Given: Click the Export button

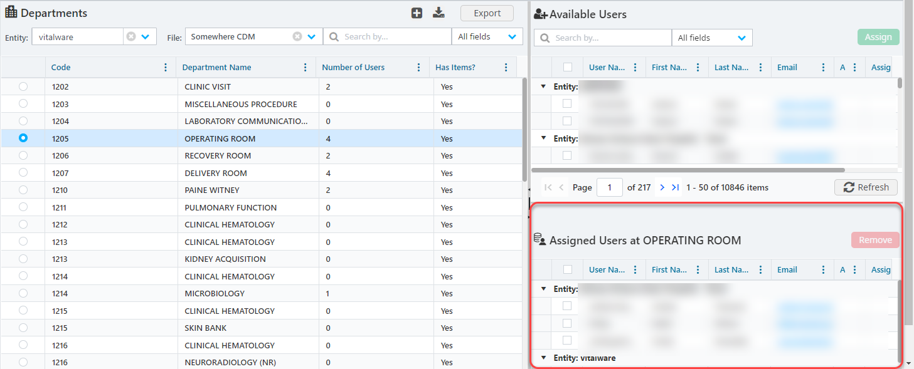Looking at the screenshot, I should [x=487, y=13].
